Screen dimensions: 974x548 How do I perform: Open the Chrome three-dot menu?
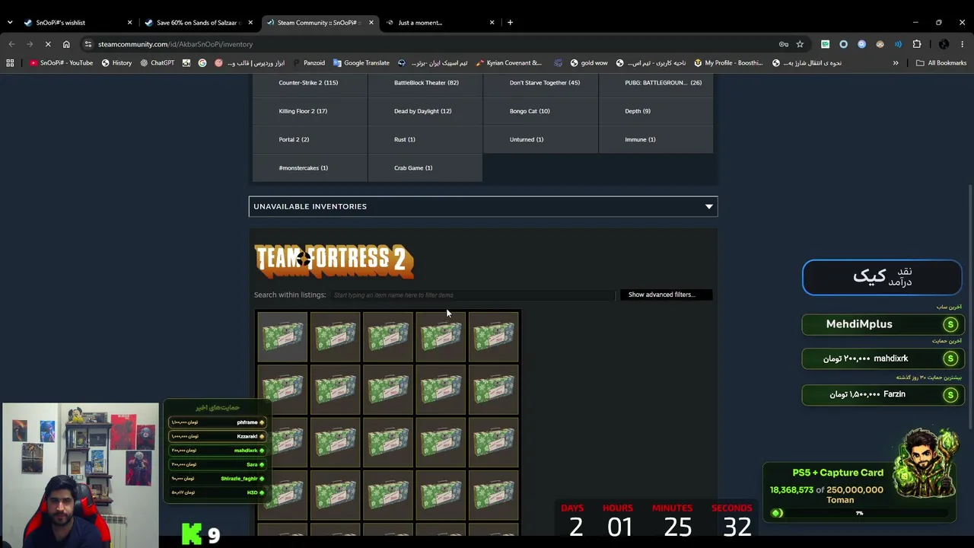click(x=962, y=44)
